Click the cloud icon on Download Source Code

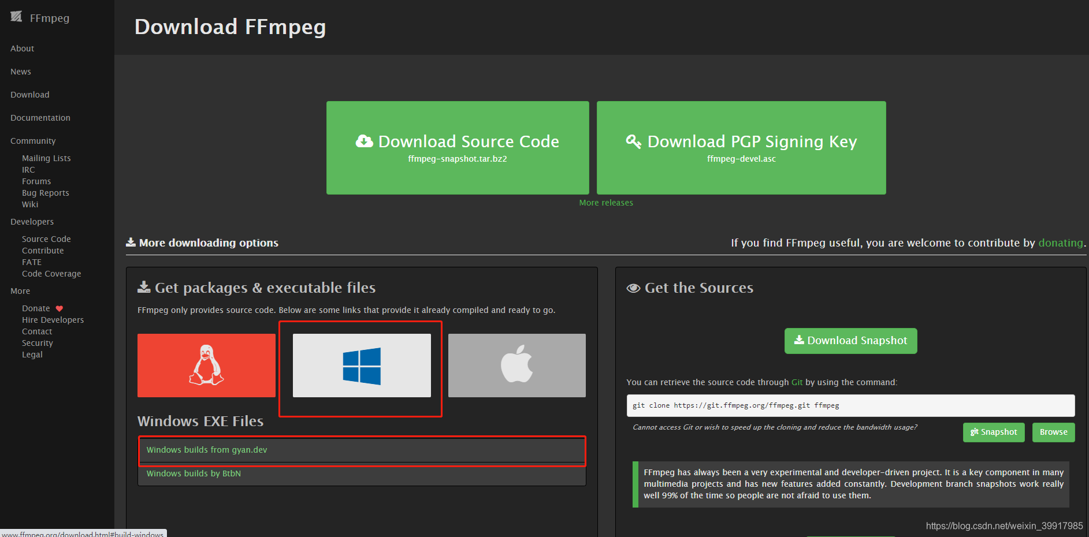[x=363, y=141]
